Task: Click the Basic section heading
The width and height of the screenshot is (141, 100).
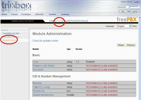Action: point(36,55)
